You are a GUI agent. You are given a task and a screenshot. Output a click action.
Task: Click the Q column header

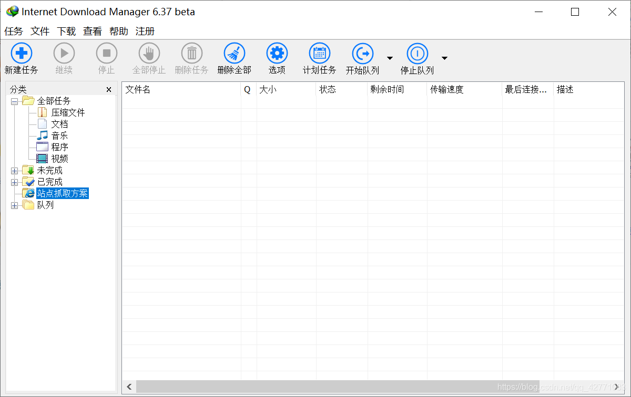(249, 89)
